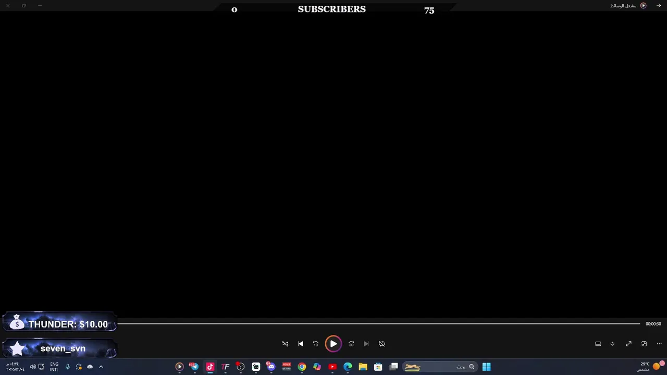The height and width of the screenshot is (375, 667).
Task: Open Microsoft Store from the taskbar
Action: pyautogui.click(x=378, y=367)
